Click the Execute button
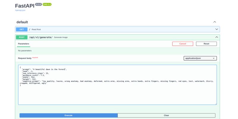Image resolution: width=238 pixels, height=119 pixels. click(68, 115)
